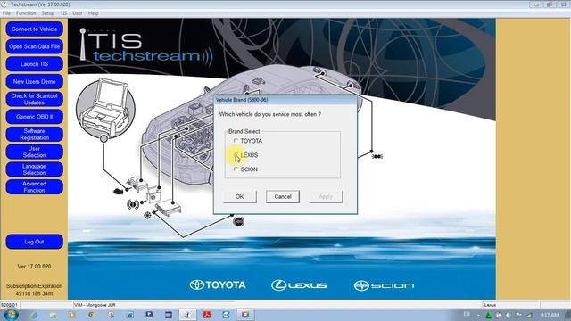The image size is (571, 321).
Task: Click the Scion logo in banner
Action: (x=384, y=285)
